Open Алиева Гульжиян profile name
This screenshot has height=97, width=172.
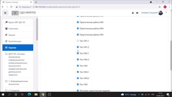[149, 13]
